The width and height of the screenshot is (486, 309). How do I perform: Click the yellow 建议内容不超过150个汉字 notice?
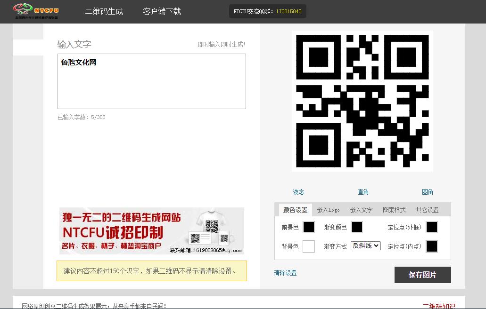coord(152,271)
